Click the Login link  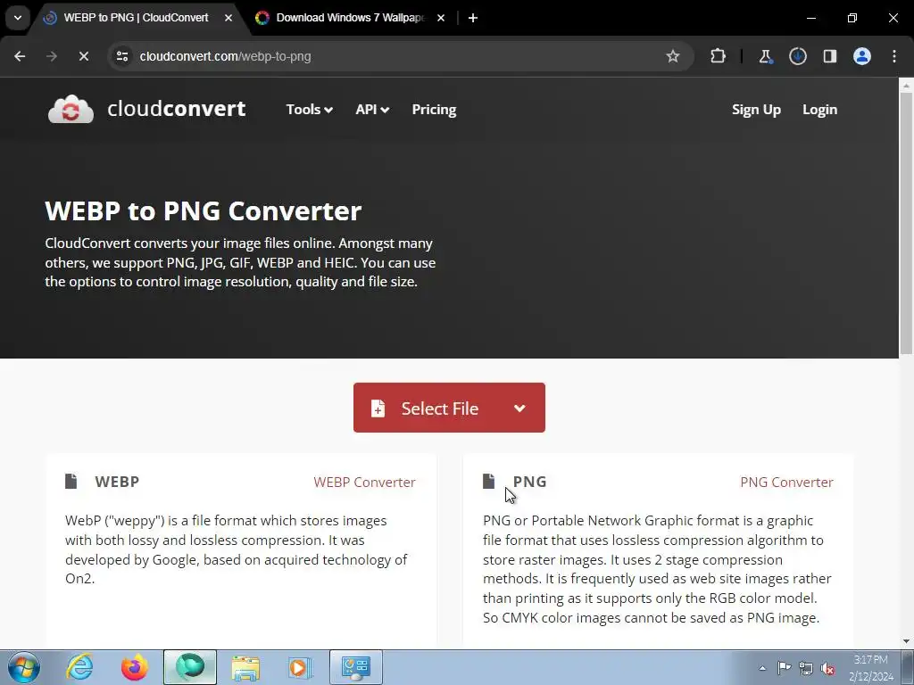point(819,110)
